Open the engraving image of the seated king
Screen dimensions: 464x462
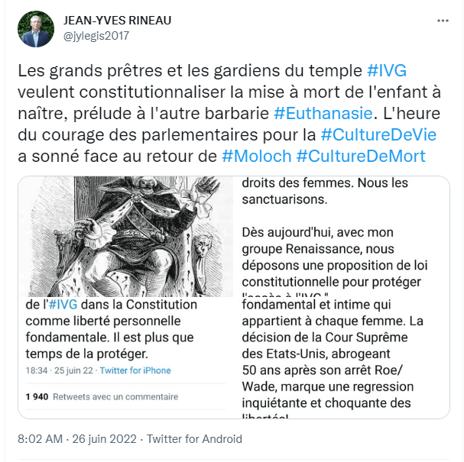coord(125,237)
